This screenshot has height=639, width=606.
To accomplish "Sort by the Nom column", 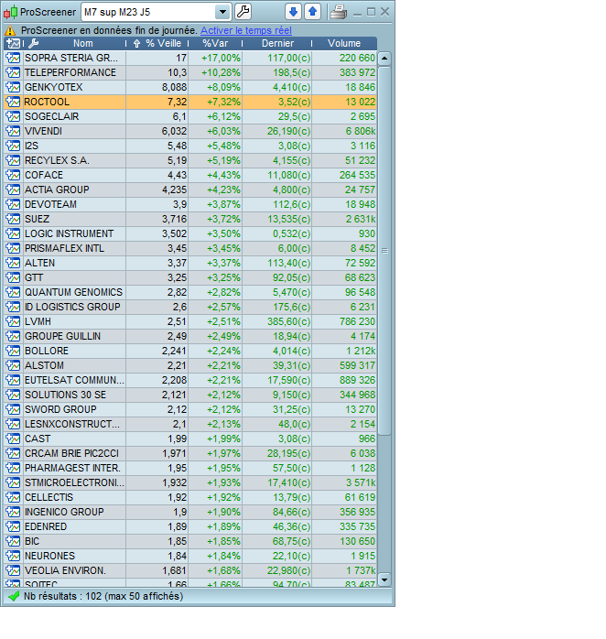I will point(83,43).
